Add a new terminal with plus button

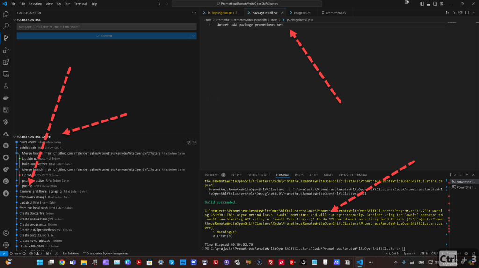450,175
